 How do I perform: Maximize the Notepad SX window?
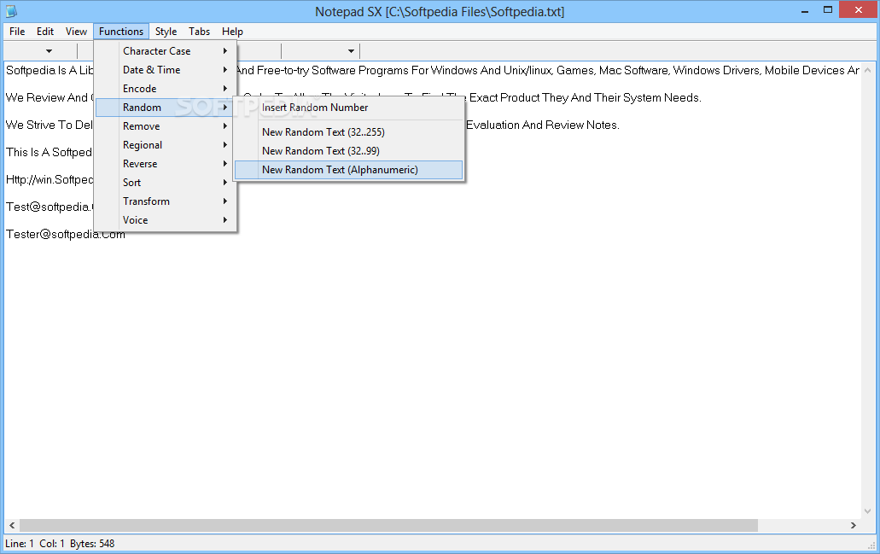828,10
